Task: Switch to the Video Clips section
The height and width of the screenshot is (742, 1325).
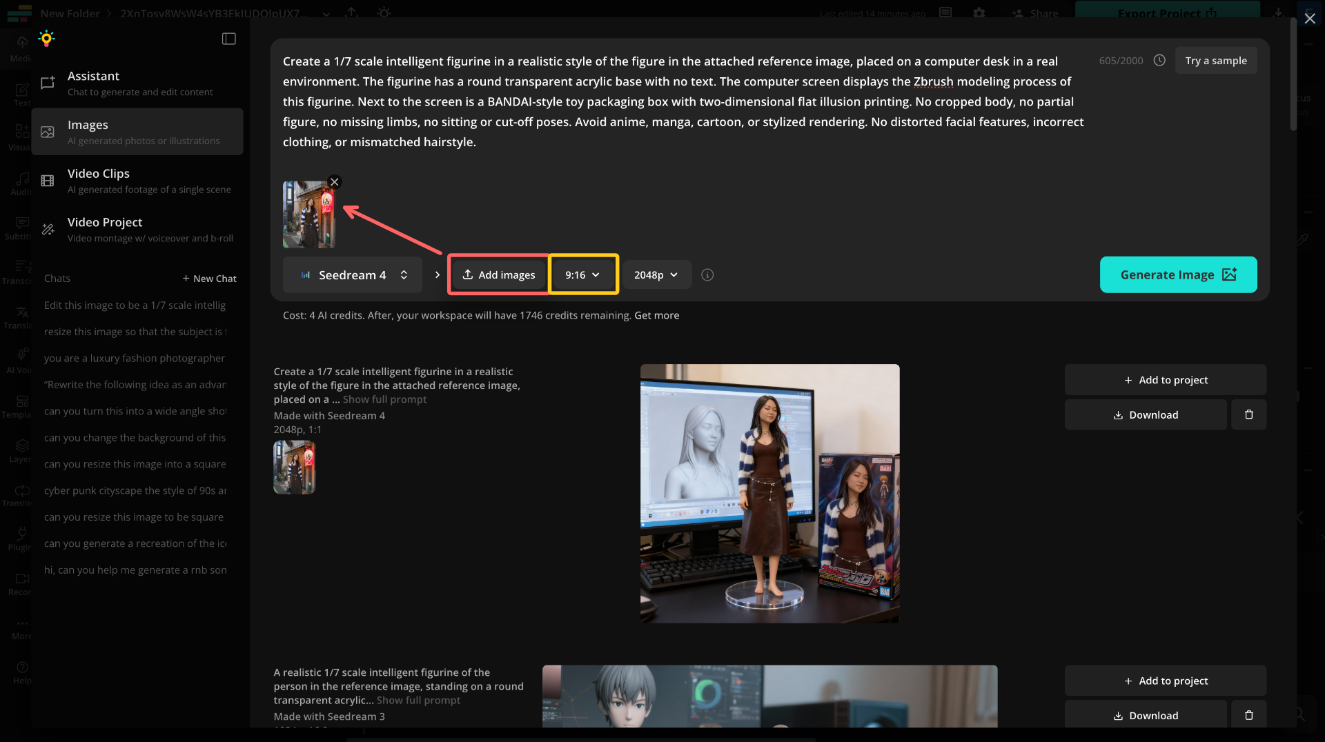Action: point(99,180)
